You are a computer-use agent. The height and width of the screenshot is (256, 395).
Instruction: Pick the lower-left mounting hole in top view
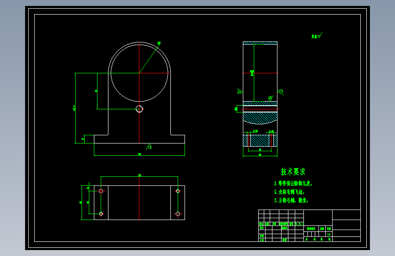point(101,214)
